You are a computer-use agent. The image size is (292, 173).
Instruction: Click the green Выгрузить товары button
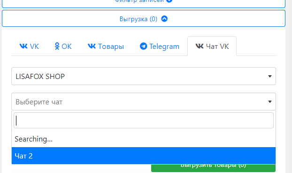[x=213, y=168]
